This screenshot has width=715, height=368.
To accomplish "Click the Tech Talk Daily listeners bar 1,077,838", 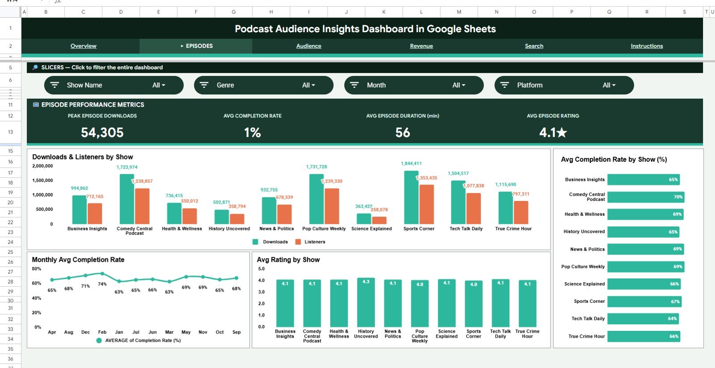I will pos(474,209).
